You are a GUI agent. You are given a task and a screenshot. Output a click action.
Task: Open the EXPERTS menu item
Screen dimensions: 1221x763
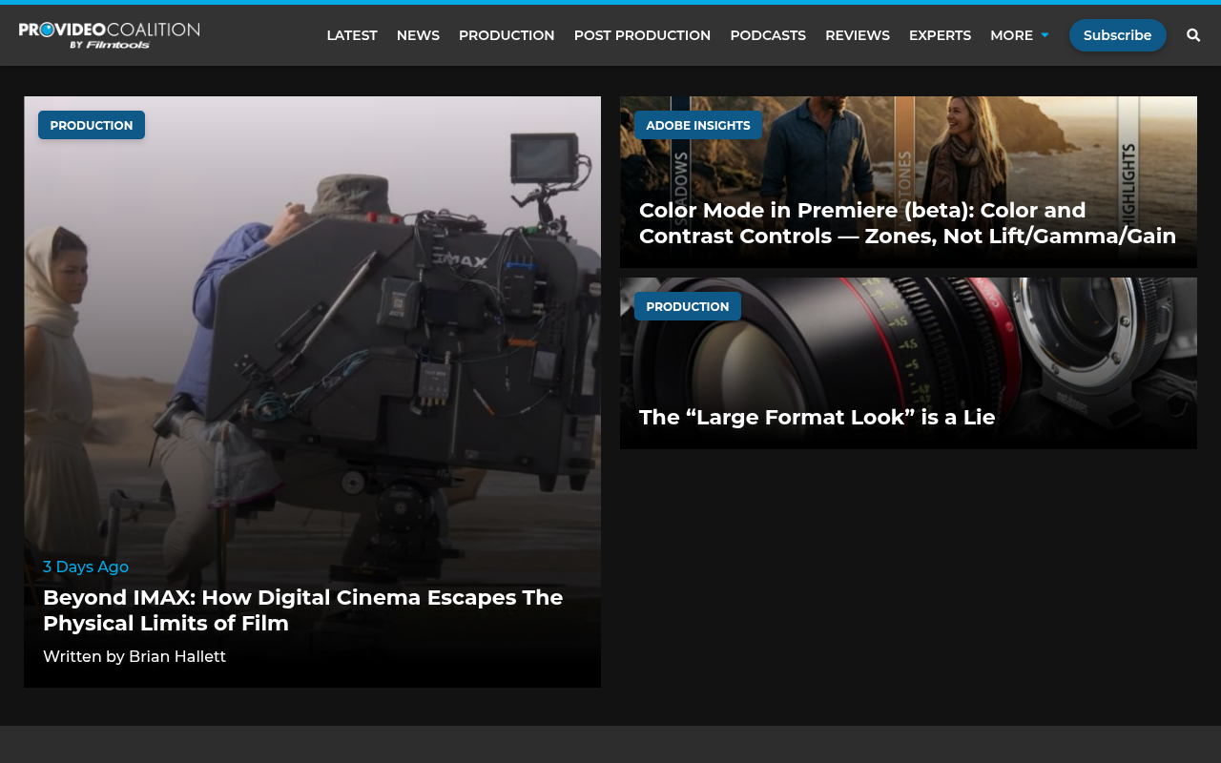[940, 35]
